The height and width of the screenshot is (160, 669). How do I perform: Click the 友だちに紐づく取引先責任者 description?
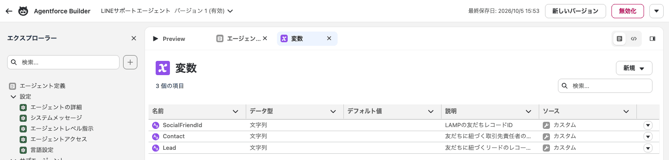[x=488, y=136]
